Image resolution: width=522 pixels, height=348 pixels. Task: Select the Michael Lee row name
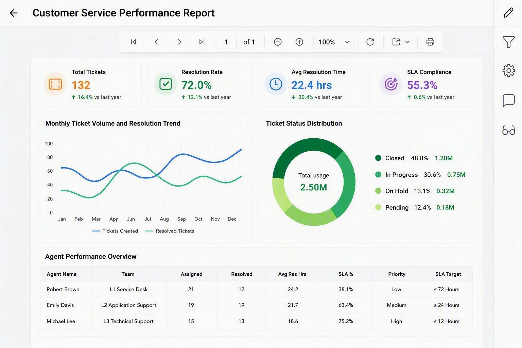pyautogui.click(x=61, y=321)
